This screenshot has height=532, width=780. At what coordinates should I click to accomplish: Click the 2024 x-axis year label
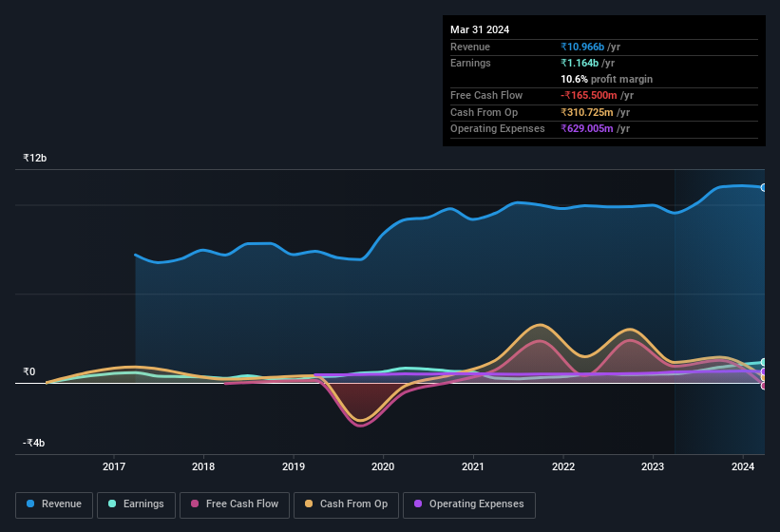pos(743,466)
